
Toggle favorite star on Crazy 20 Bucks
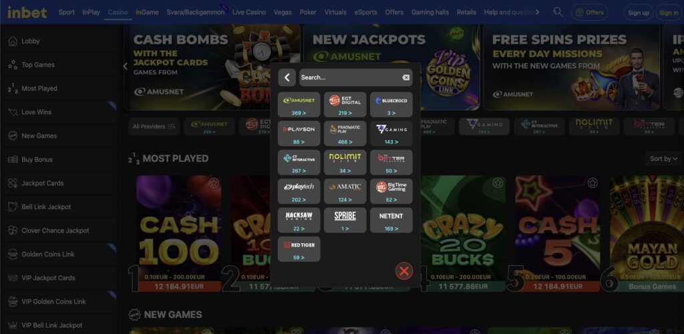[x=498, y=183]
